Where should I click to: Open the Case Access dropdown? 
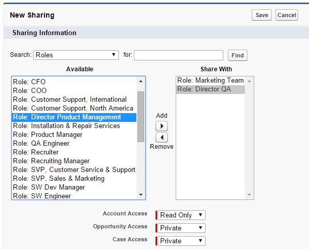(x=181, y=241)
